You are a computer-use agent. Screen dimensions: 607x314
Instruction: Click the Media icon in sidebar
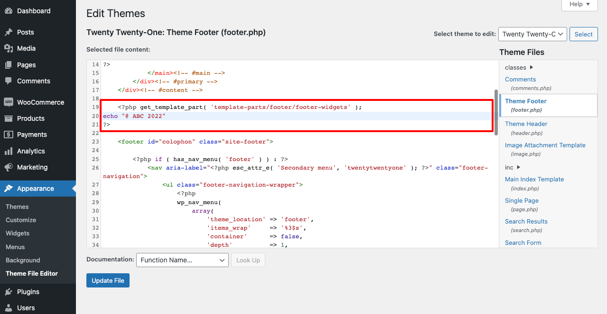(9, 48)
